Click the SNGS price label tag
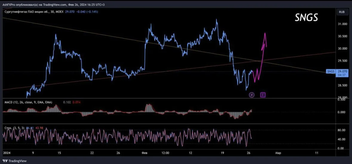Image resolution: width=352 pixels, height=164 pixels. (x=331, y=71)
